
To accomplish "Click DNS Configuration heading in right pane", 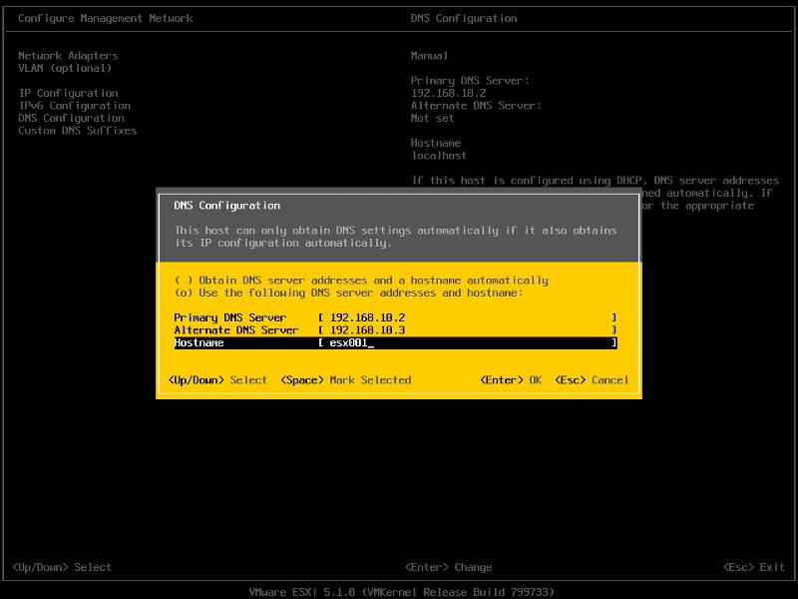I will (464, 18).
